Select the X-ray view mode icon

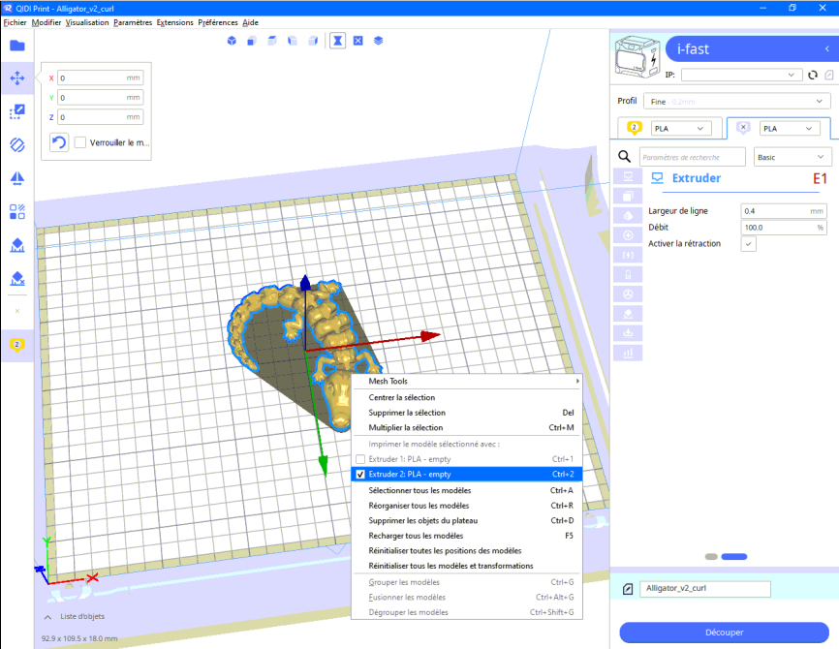tap(357, 41)
